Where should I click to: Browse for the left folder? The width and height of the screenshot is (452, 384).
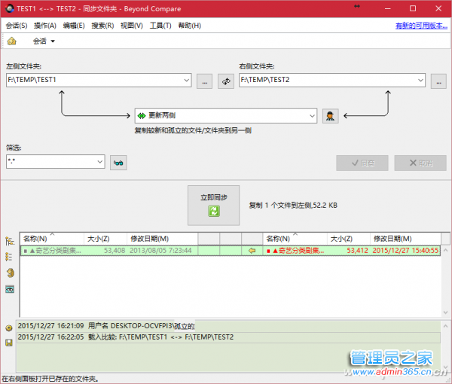point(205,81)
